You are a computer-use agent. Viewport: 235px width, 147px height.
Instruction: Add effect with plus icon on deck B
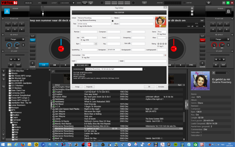pos(228,45)
